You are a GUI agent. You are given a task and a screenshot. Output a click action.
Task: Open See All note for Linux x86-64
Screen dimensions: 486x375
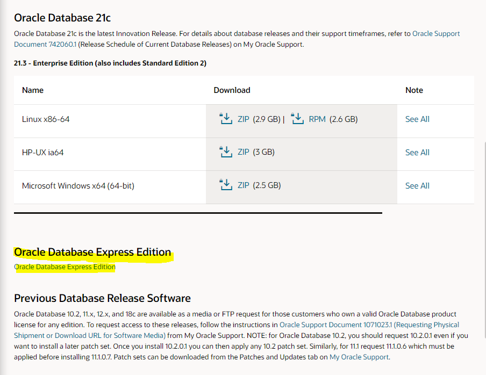coord(417,119)
